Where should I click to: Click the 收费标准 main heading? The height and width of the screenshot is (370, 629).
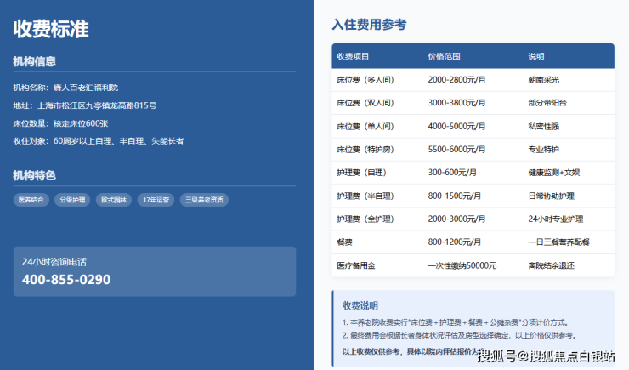[x=51, y=29]
